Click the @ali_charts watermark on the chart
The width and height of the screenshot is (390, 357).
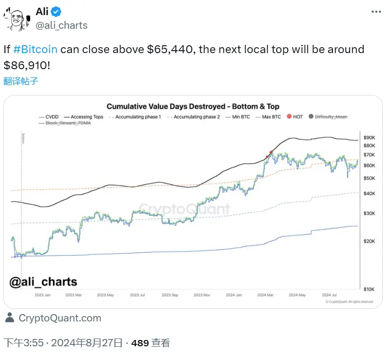click(x=44, y=282)
